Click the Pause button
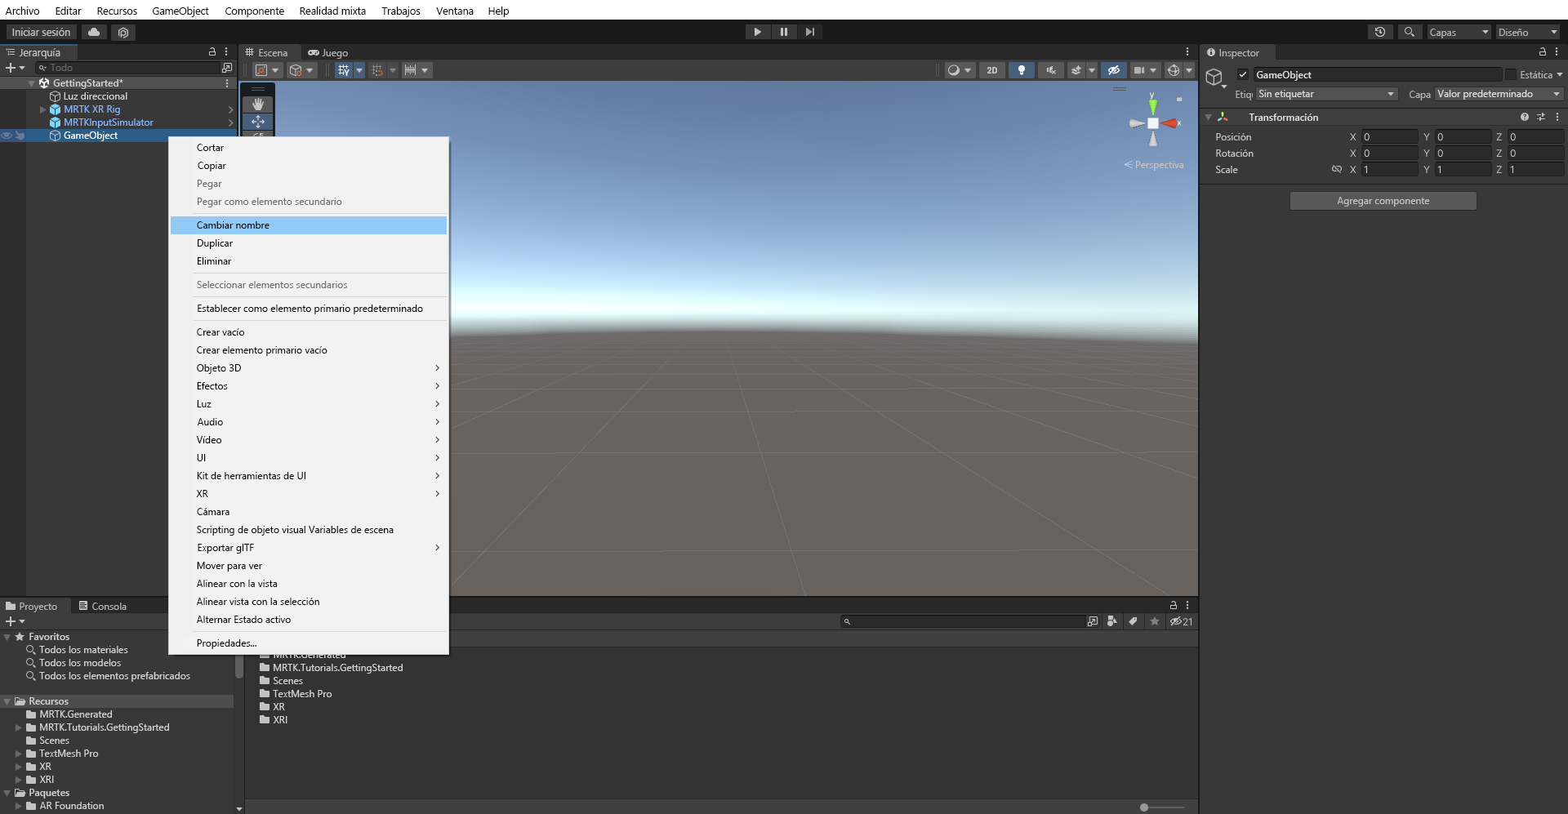This screenshot has height=814, width=1568. tap(784, 32)
